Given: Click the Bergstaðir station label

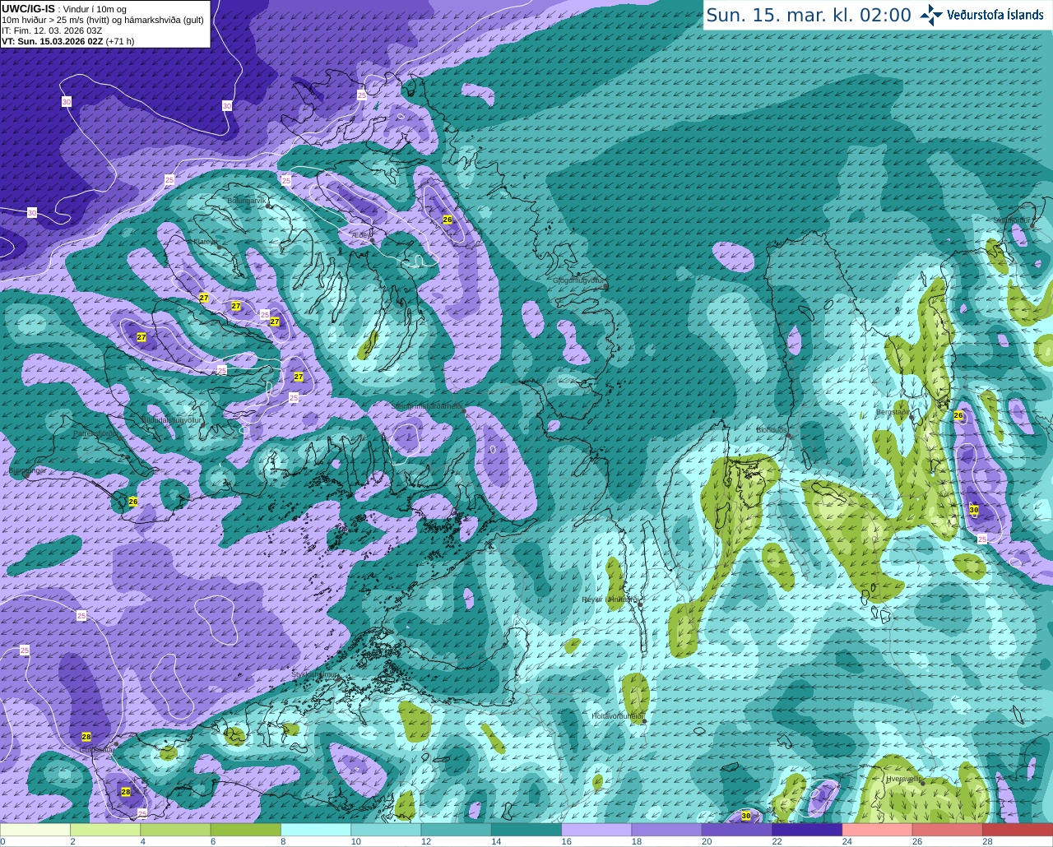Looking at the screenshot, I should (893, 412).
